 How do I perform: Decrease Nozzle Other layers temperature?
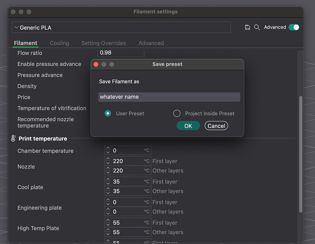coord(108,173)
